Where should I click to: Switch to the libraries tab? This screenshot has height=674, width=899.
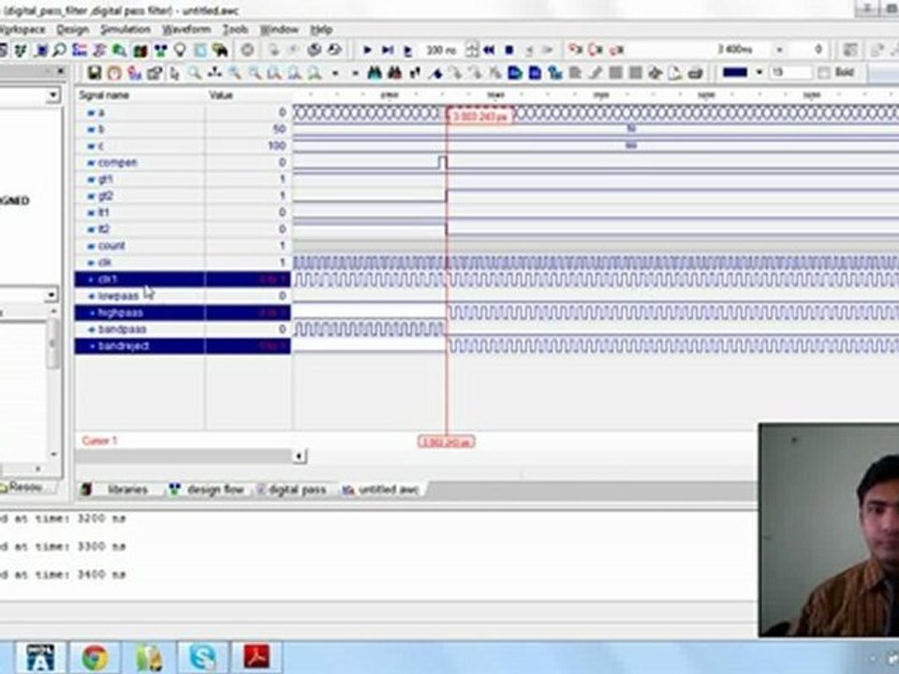pyautogui.click(x=118, y=490)
